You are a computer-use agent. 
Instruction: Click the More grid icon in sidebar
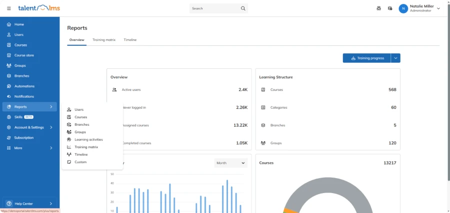(9, 148)
